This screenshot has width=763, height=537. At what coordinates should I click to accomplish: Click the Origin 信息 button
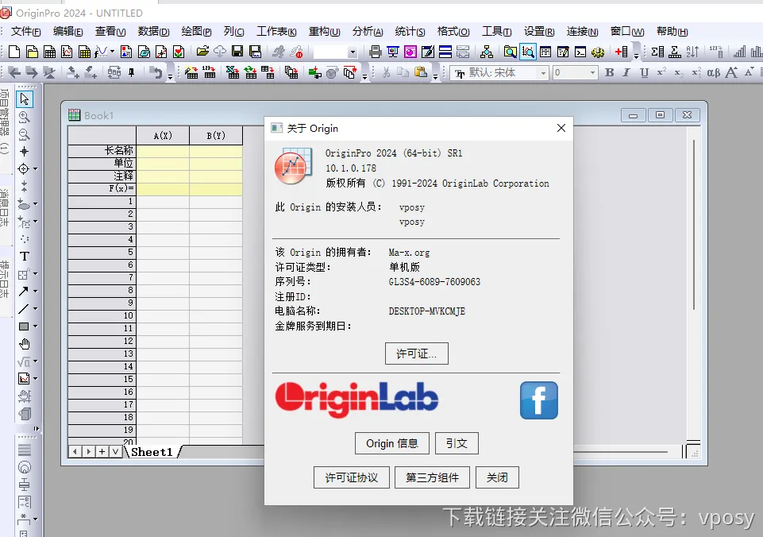tap(392, 443)
